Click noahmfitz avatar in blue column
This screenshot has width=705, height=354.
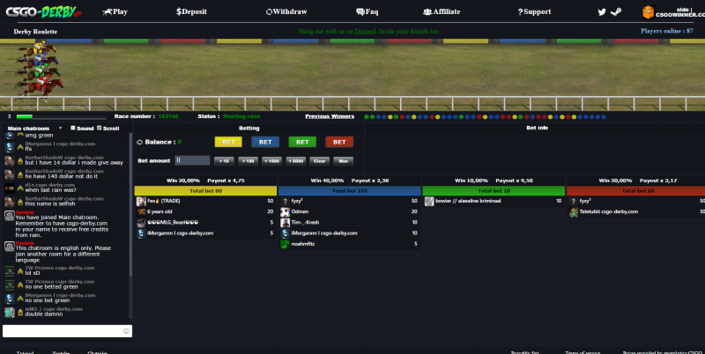pos(285,244)
